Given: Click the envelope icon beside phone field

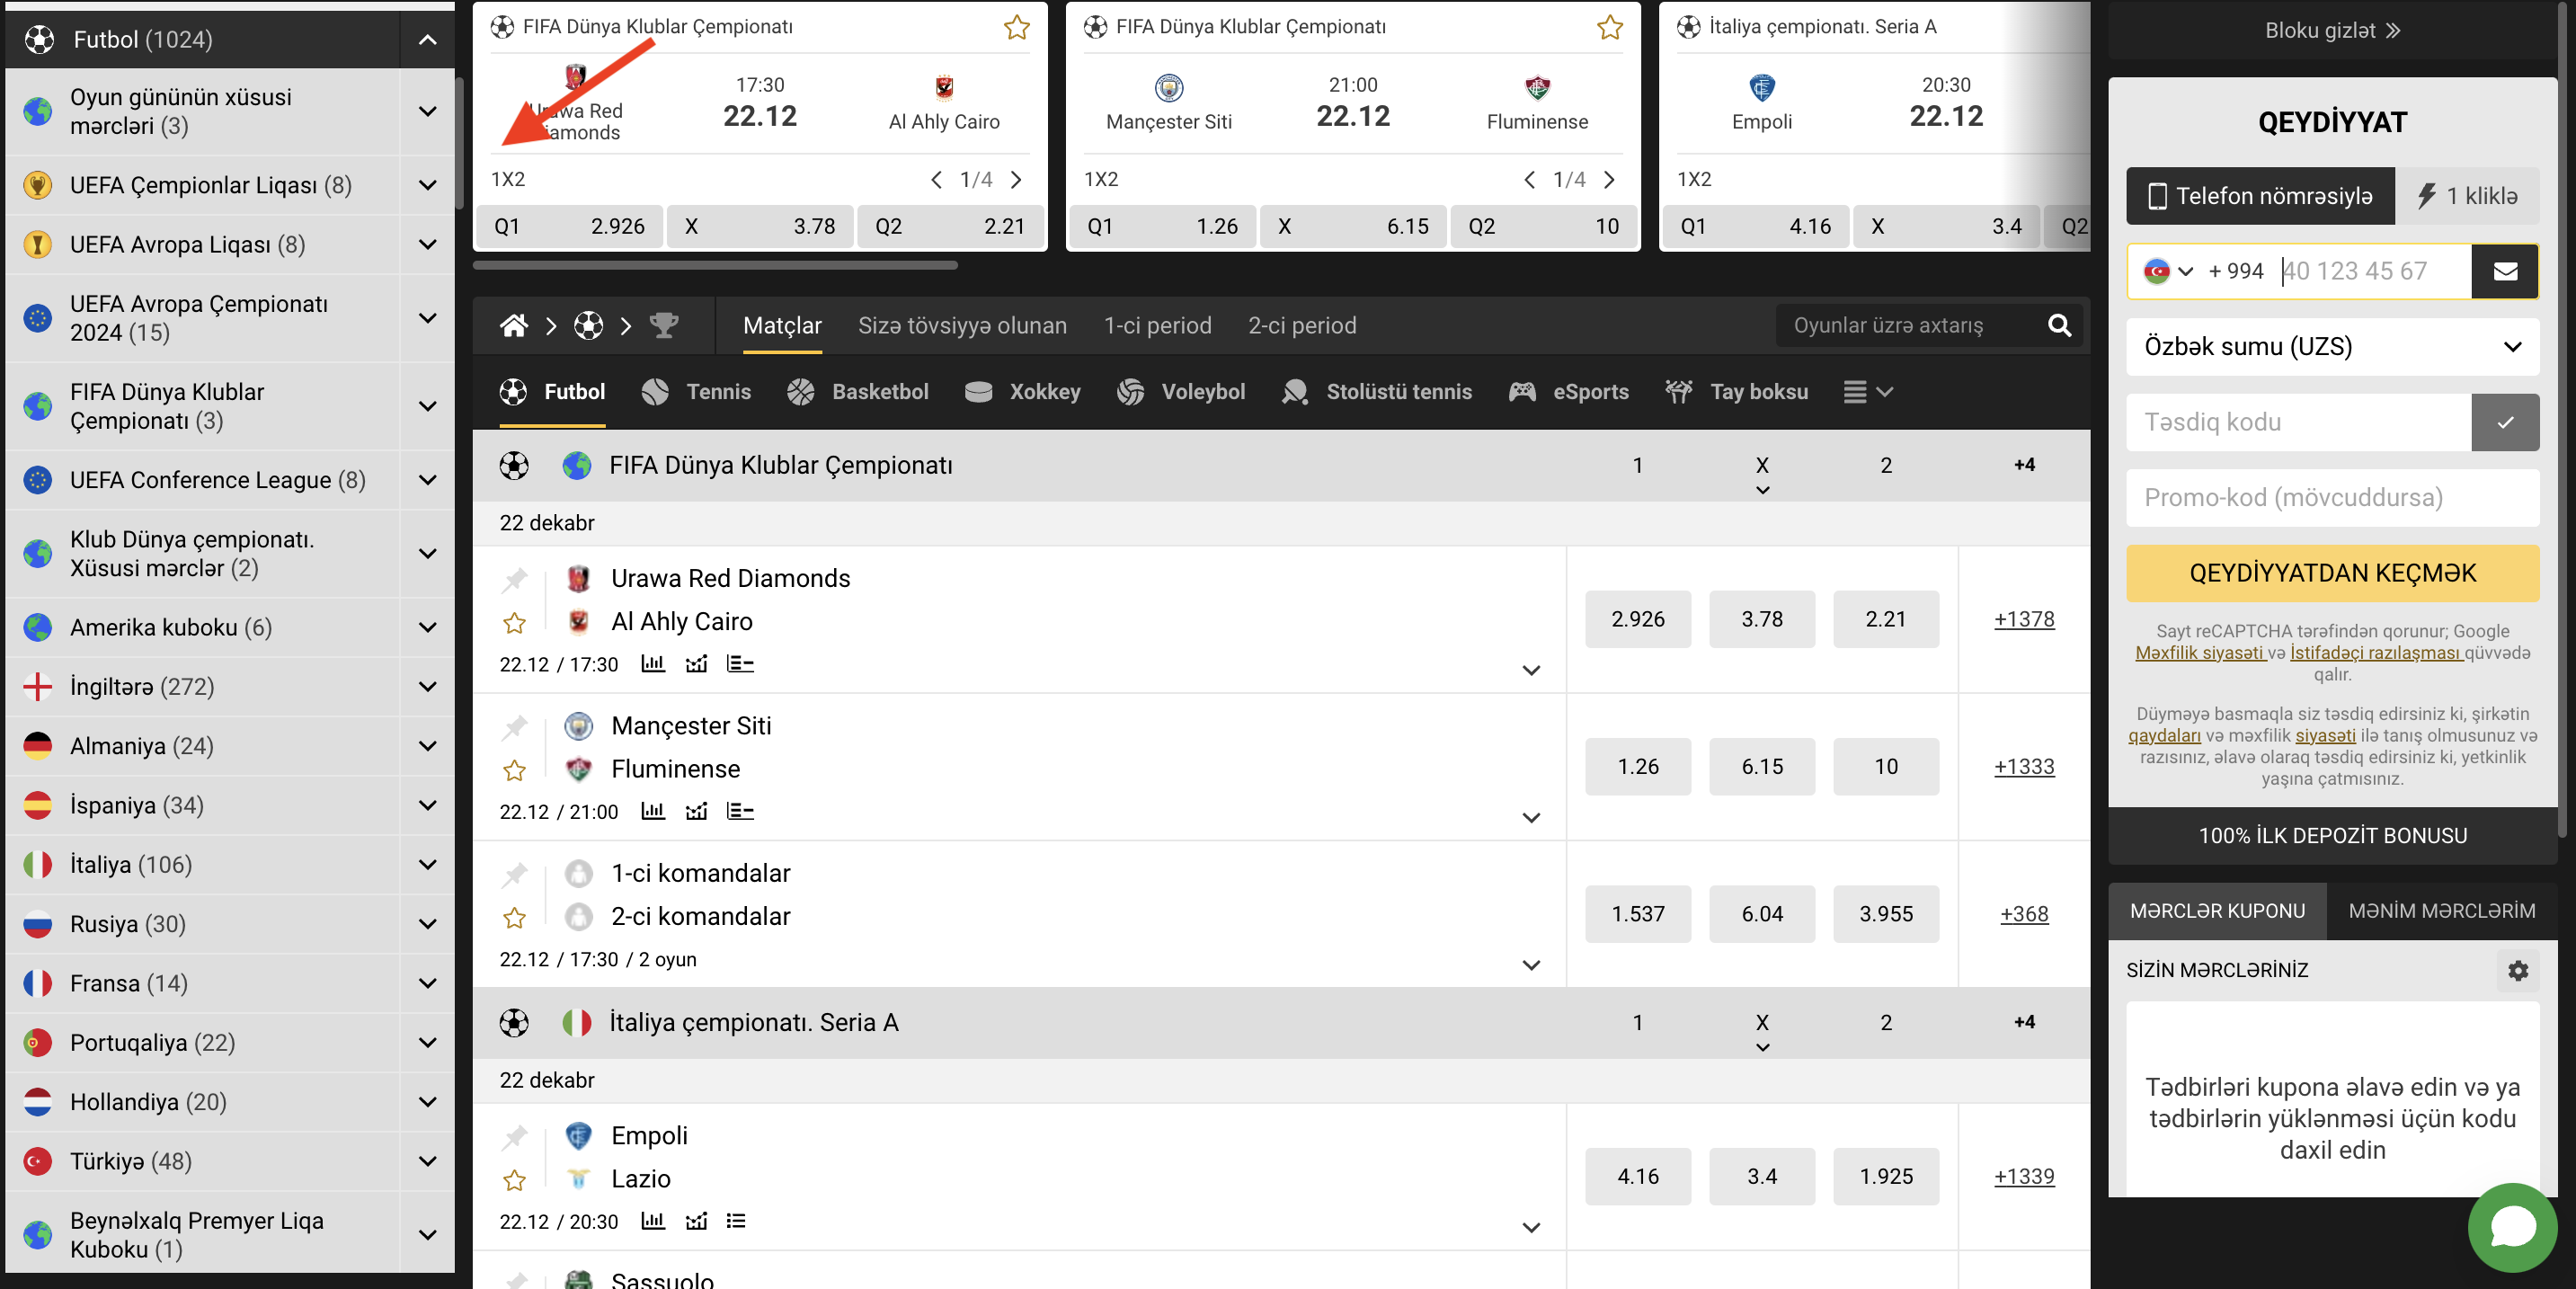Looking at the screenshot, I should [2505, 271].
